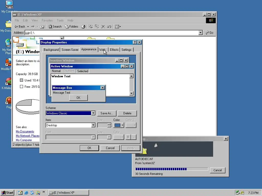This screenshot has height=196, width=262.
Task: Click the Save As... scheme button
Action: (107, 113)
